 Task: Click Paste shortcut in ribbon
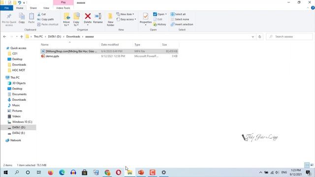48,24
